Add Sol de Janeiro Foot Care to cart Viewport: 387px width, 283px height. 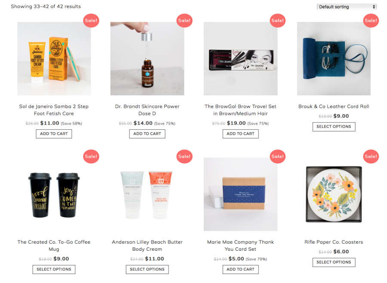(x=54, y=134)
